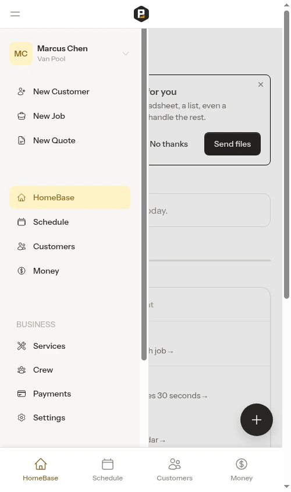Toggle the hamburger menu icon
The height and width of the screenshot is (492, 291).
(15, 14)
